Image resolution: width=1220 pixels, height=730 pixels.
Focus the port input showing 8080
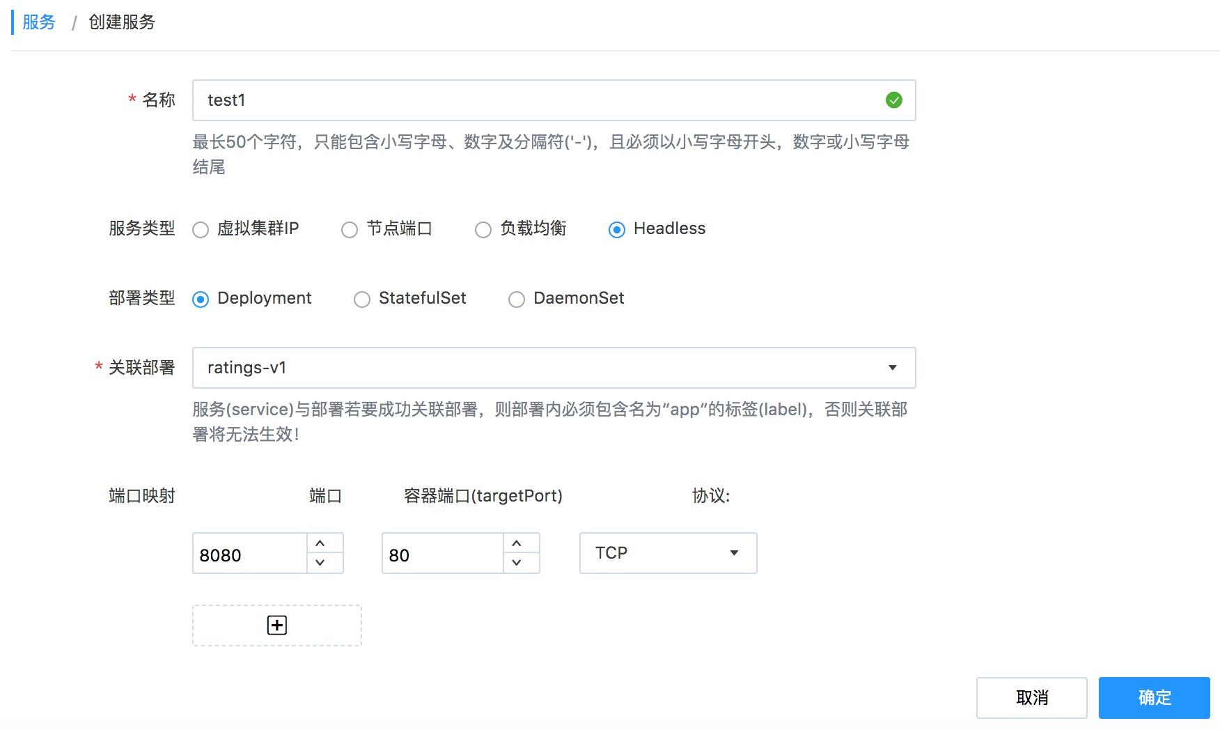click(249, 554)
